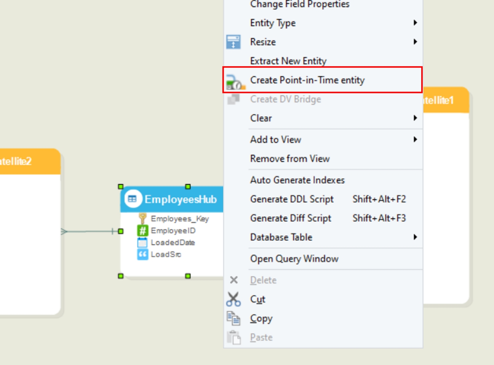Expand the Entity Type submenu arrow
Viewport: 494px width, 365px height.
pyautogui.click(x=415, y=23)
